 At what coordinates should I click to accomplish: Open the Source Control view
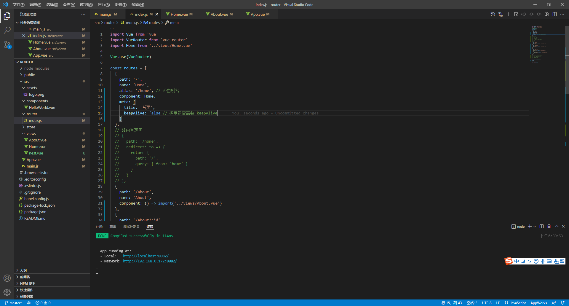(x=7, y=44)
